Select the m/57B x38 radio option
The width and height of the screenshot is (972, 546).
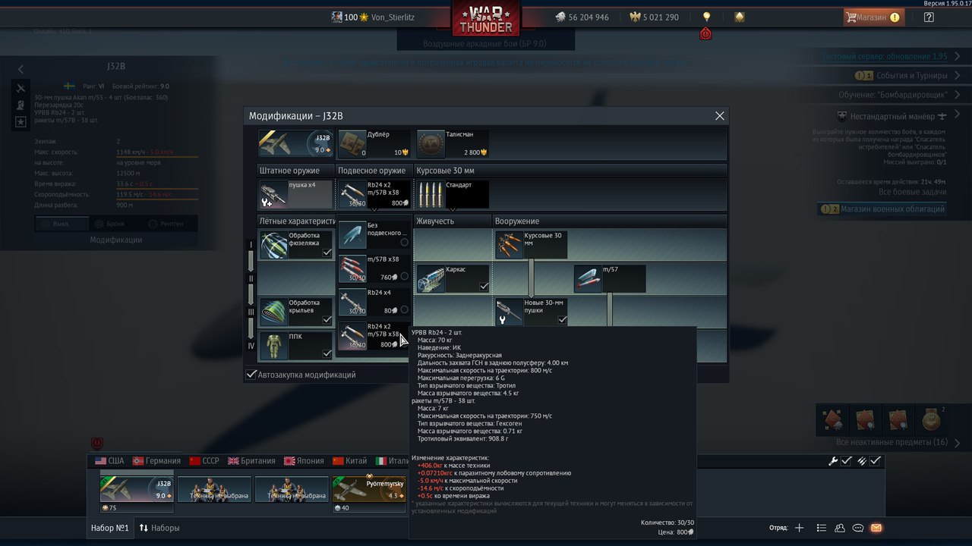point(404,277)
